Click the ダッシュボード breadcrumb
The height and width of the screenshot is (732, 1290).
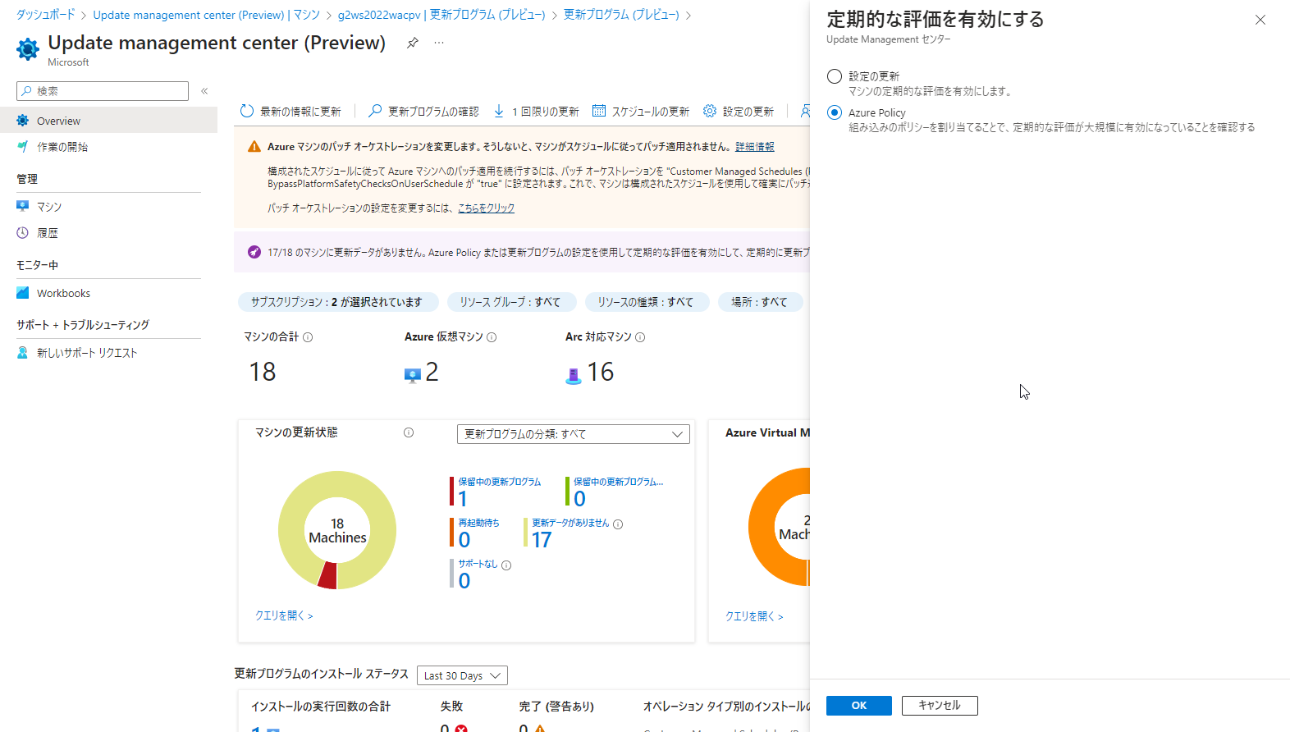(46, 15)
